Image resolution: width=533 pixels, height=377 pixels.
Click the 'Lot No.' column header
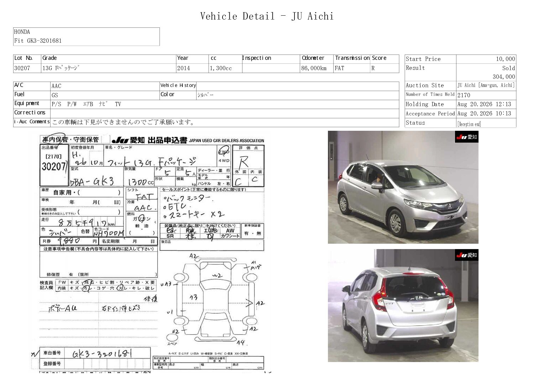click(x=23, y=58)
